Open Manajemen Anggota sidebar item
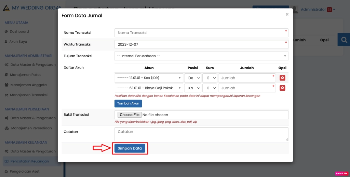The width and height of the screenshot is (350, 177). tap(28, 85)
